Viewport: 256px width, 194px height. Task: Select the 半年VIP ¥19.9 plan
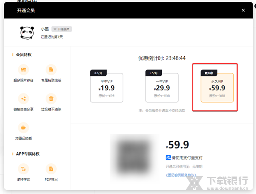(x=107, y=87)
